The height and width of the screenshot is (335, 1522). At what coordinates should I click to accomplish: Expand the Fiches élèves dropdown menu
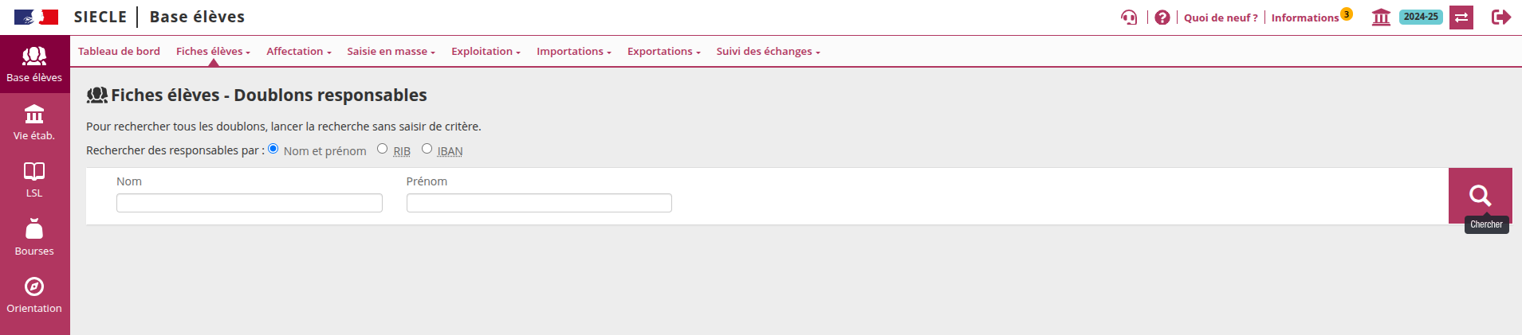click(x=213, y=52)
